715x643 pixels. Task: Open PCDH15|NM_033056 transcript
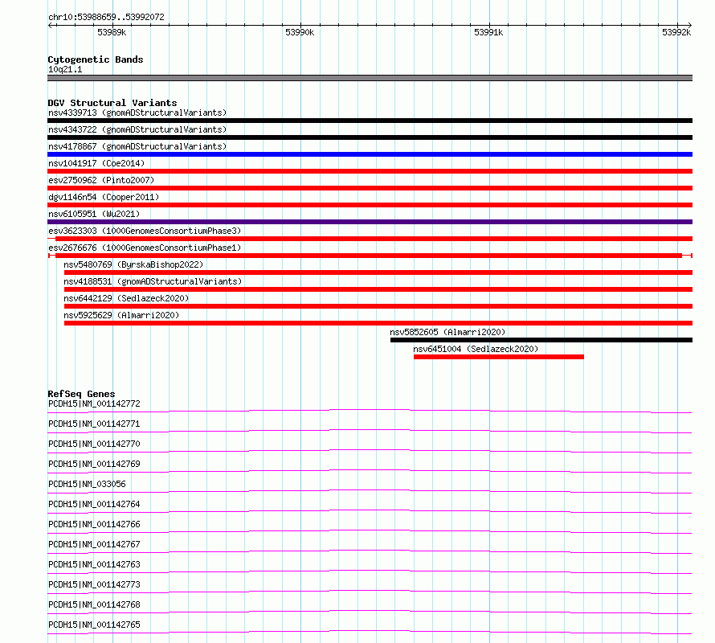click(87, 484)
